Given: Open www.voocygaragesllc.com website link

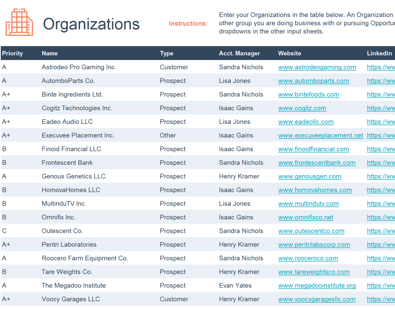Looking at the screenshot, I should click(x=317, y=299).
